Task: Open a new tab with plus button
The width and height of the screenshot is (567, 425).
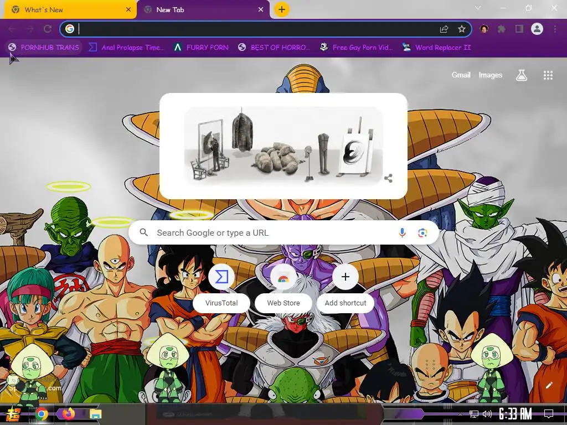Action: click(x=282, y=10)
